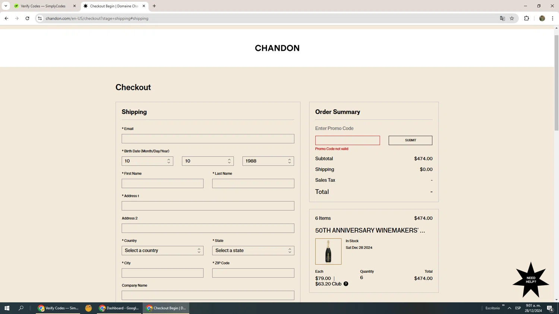Screen dimensions: 559x314
Task: Focus the Email field
Action: (x=208, y=139)
